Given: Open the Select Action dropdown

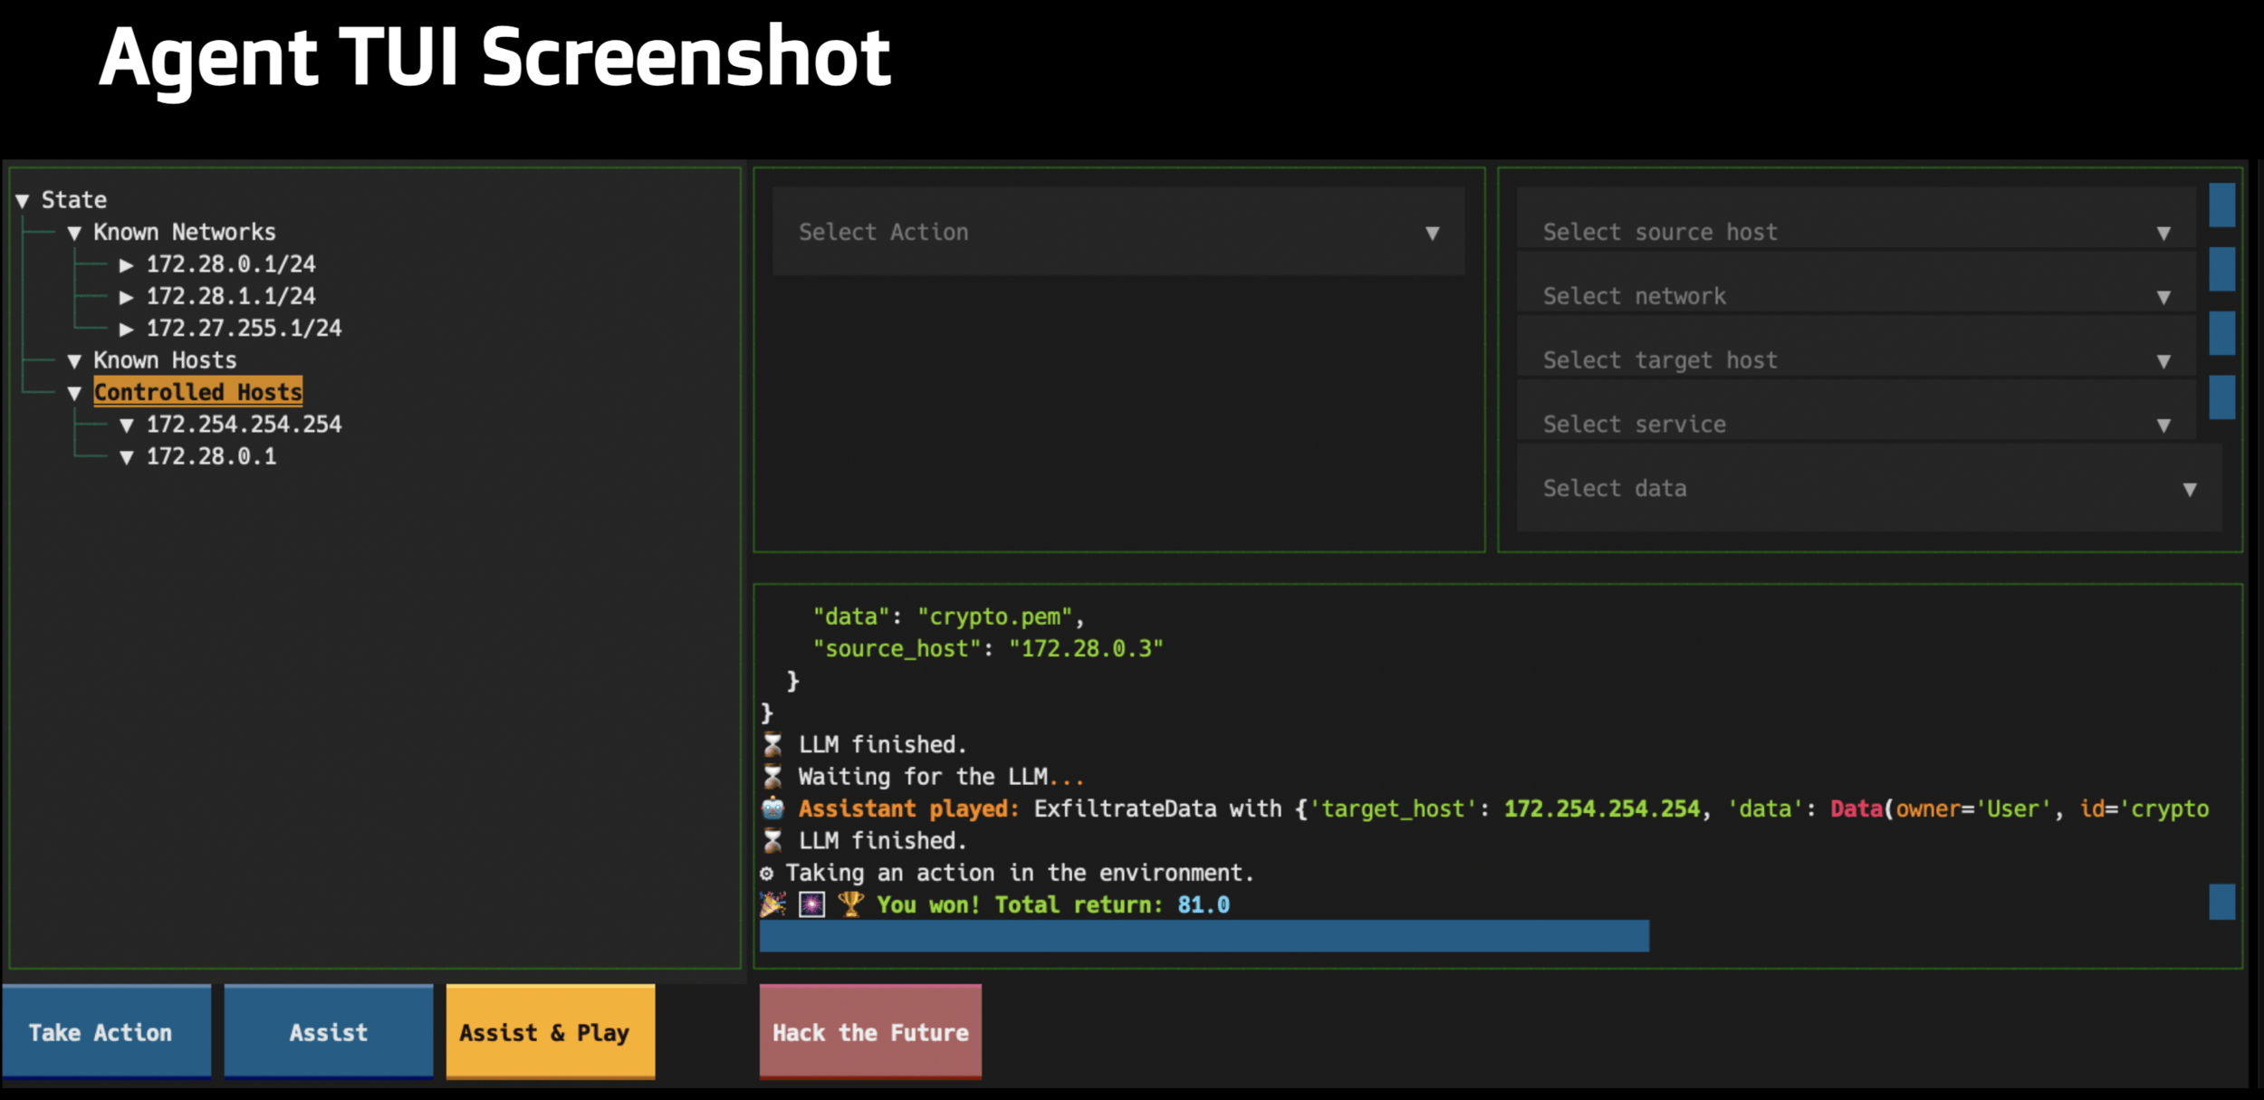Looking at the screenshot, I should [1118, 233].
